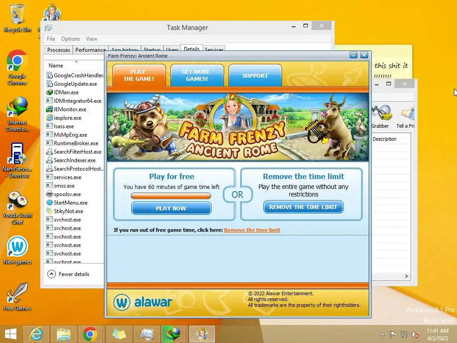Open Support tab in game launcher
This screenshot has width=457, height=343.
[255, 75]
